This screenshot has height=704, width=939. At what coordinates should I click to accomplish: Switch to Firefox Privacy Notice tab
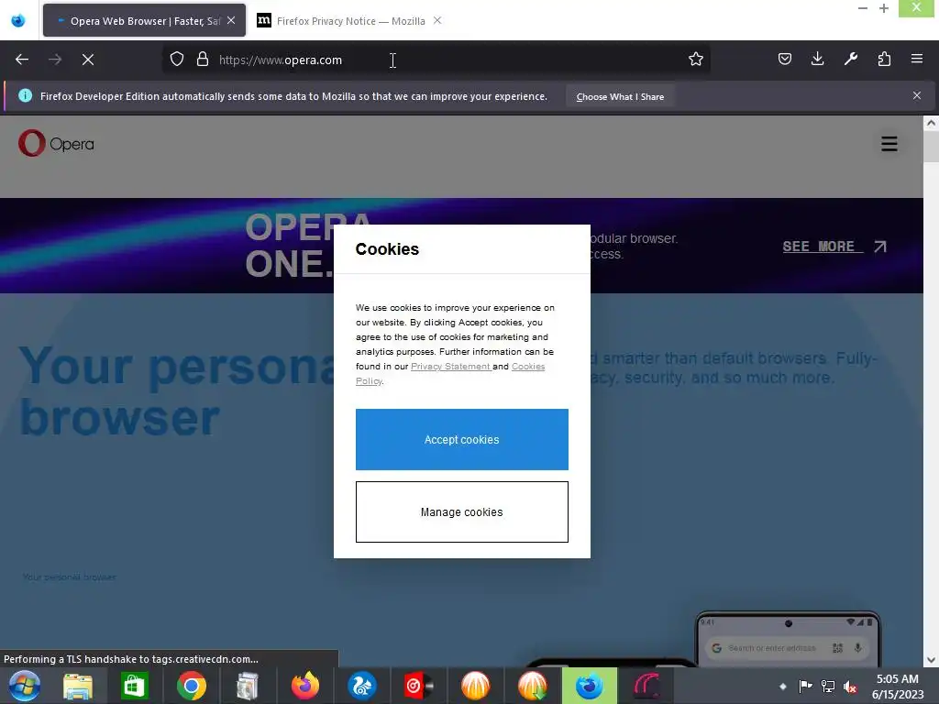349,20
